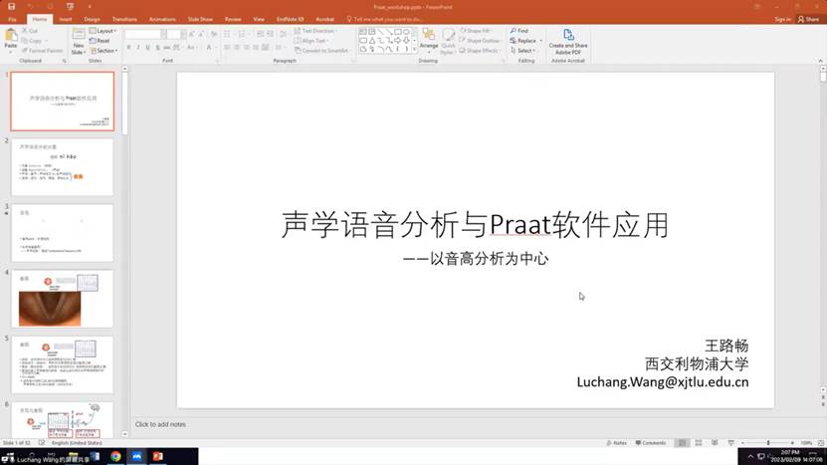This screenshot has width=827, height=465.
Task: Switch to the Animations ribbon tab
Action: pos(159,19)
